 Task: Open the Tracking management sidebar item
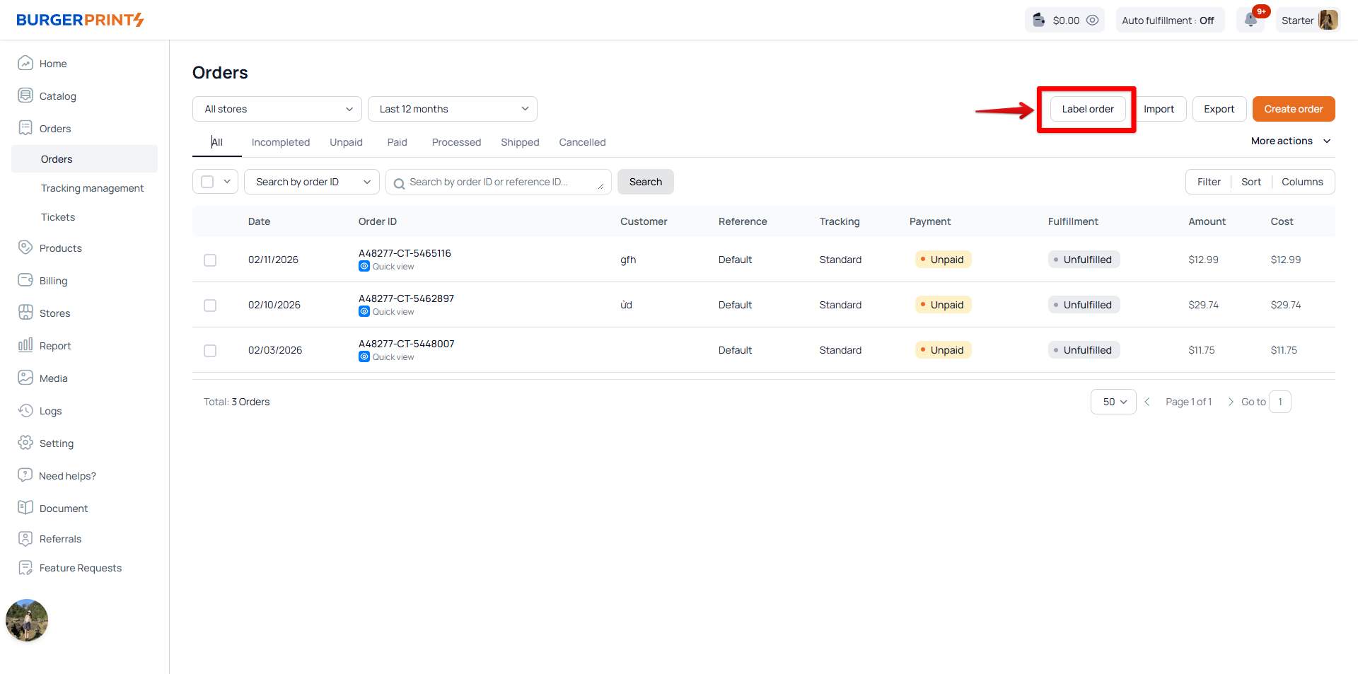pos(92,188)
